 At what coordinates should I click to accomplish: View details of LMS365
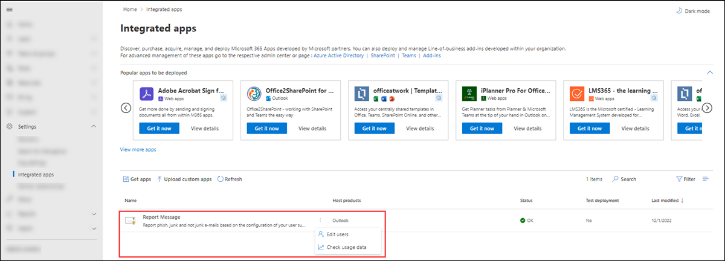[635, 128]
